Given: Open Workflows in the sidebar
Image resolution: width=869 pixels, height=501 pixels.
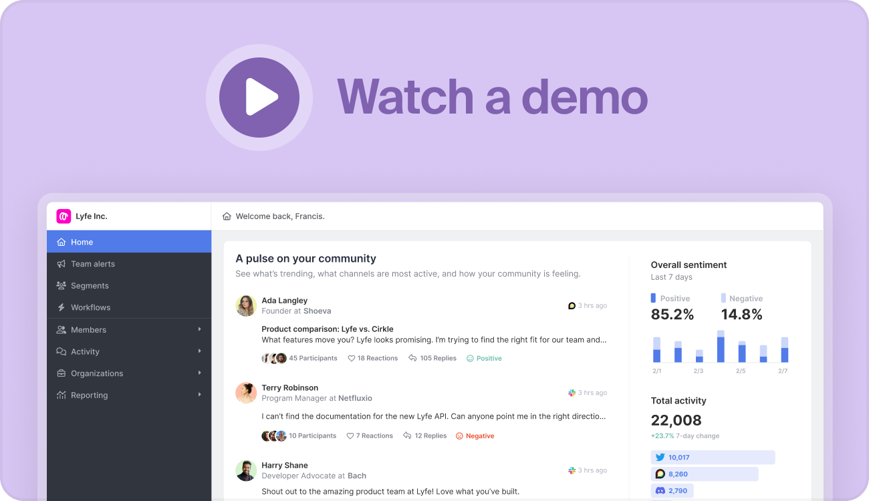Looking at the screenshot, I should [129, 307].
